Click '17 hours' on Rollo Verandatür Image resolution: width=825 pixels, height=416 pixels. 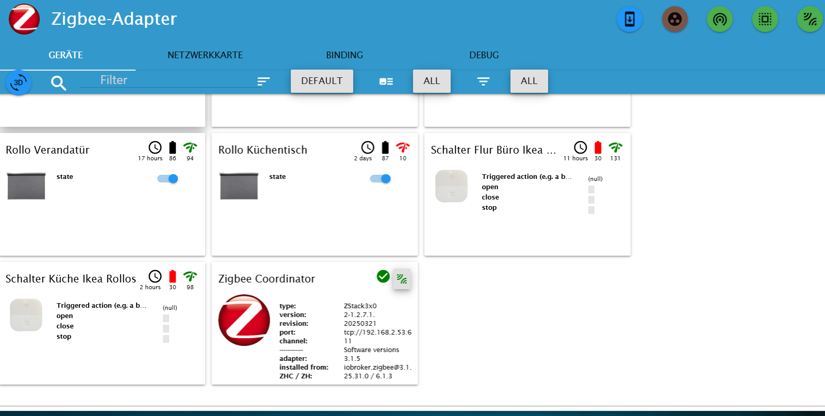[150, 159]
